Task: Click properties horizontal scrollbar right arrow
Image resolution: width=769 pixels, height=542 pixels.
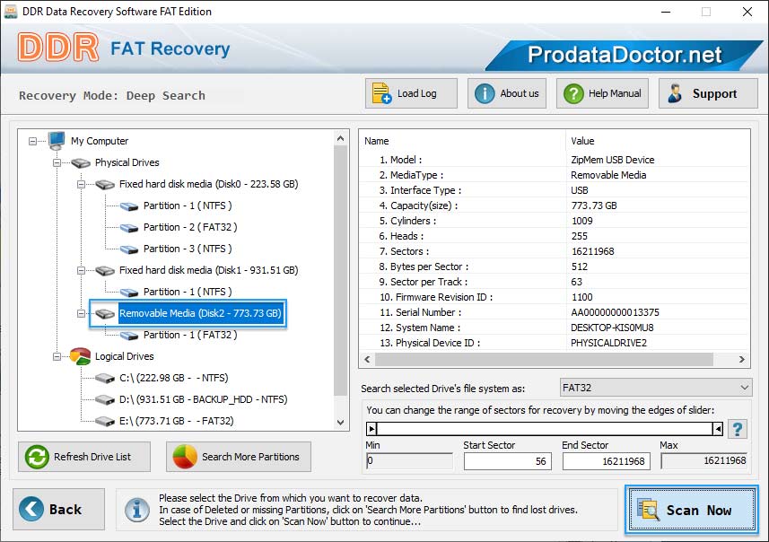Action: pyautogui.click(x=741, y=360)
